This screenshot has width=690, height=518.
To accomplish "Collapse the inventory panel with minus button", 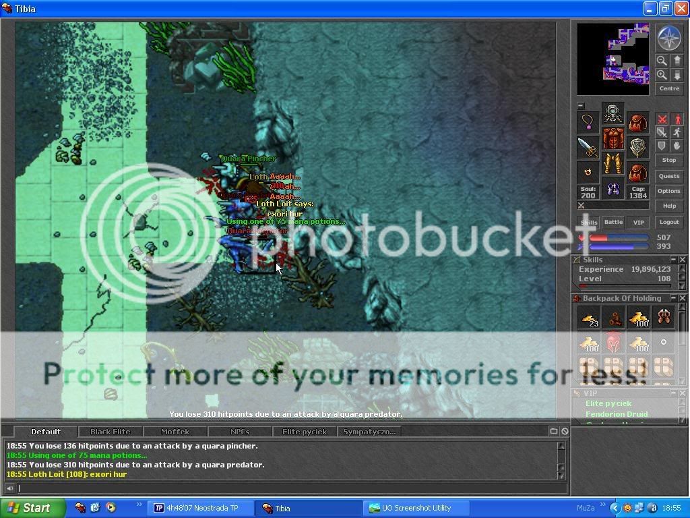I will point(581,106).
